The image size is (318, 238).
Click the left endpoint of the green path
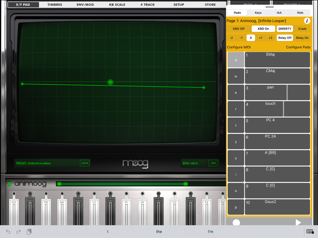[x=22, y=84]
